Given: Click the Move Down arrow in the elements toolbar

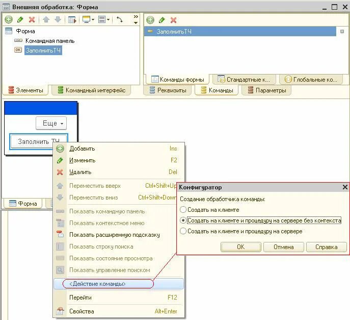Looking at the screenshot, I should [58, 20].
